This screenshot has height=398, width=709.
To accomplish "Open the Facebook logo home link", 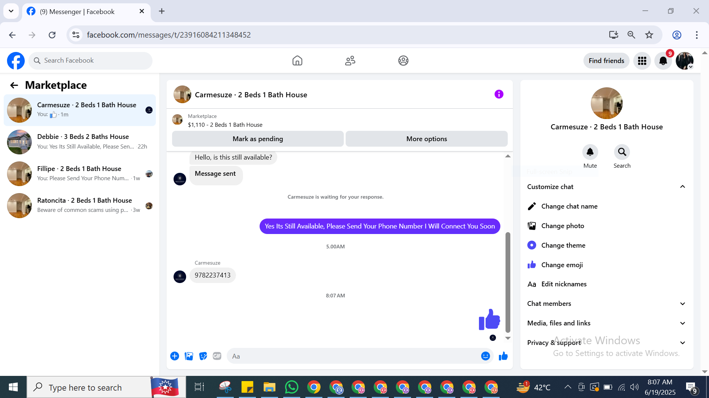I will (x=16, y=60).
